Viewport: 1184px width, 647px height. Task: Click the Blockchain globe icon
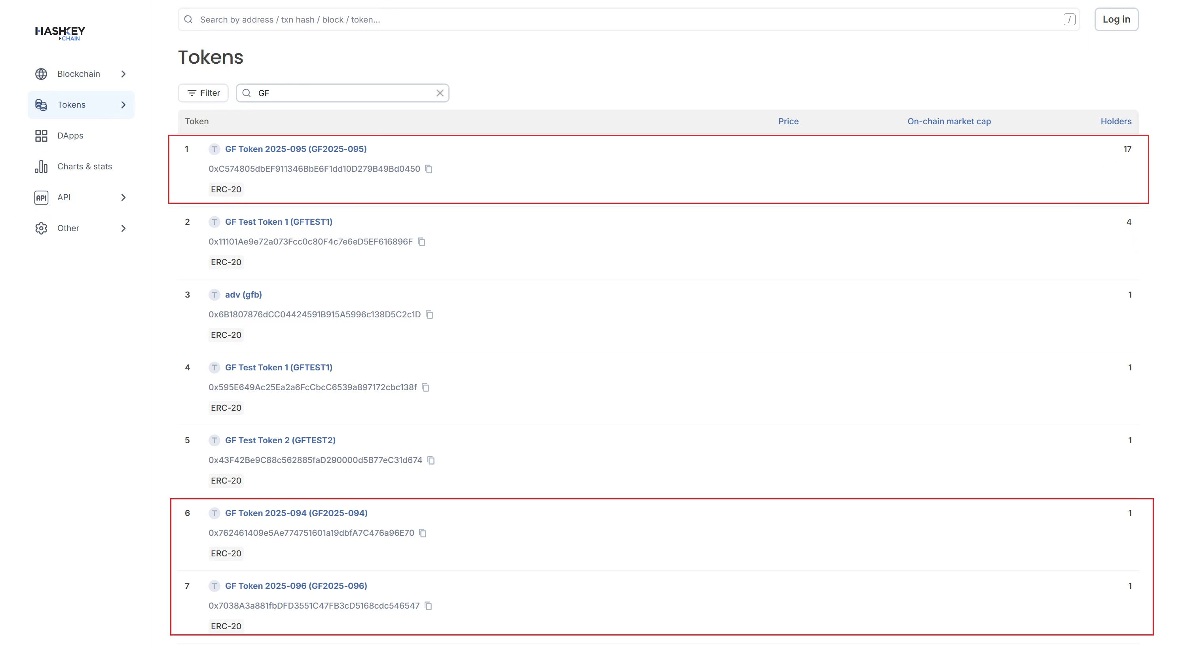42,74
